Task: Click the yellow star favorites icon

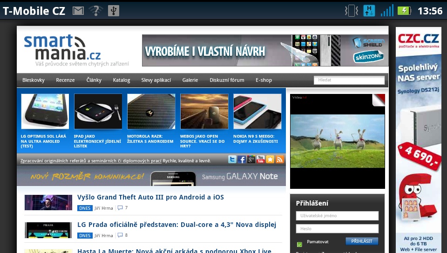Action: (270, 160)
